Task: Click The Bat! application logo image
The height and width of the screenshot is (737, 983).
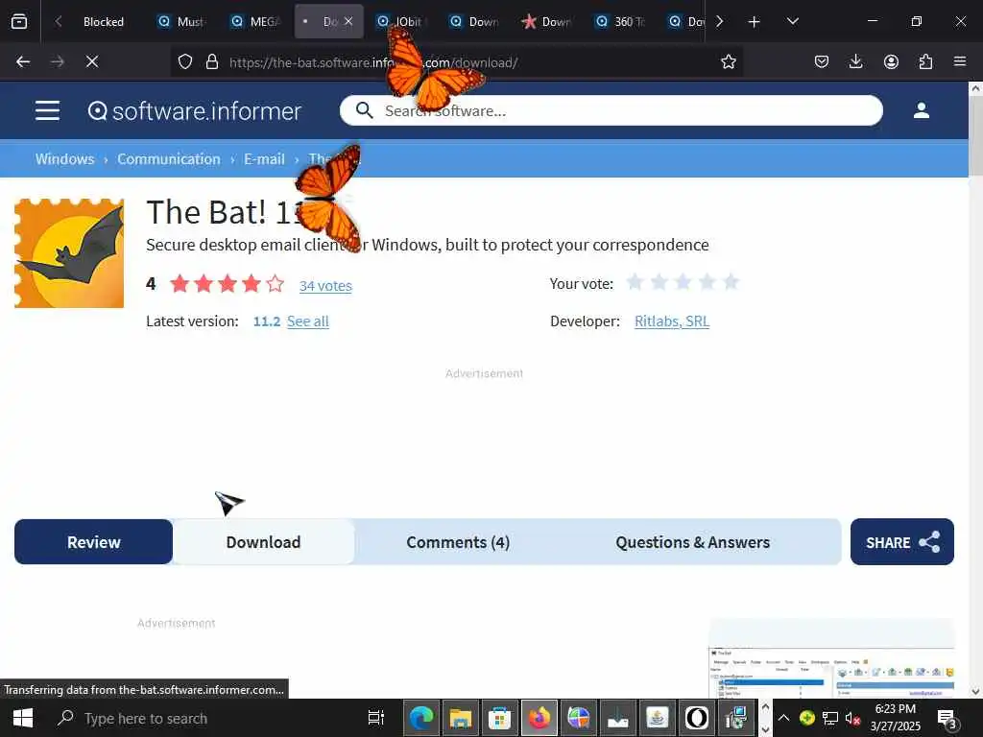Action: pyautogui.click(x=69, y=253)
